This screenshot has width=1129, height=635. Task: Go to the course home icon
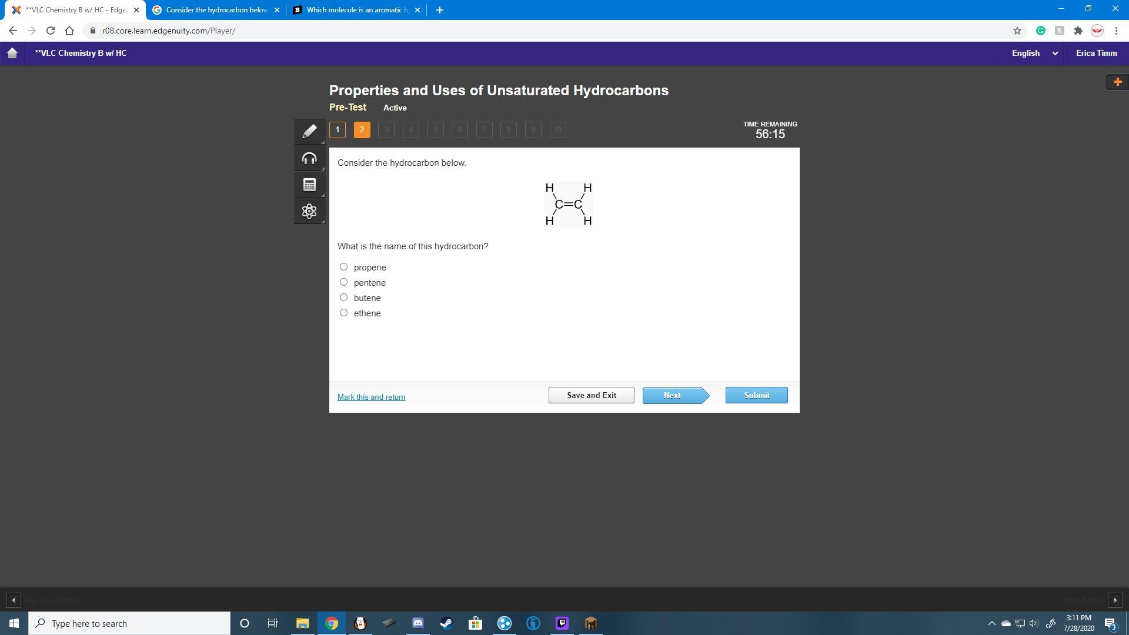12,53
